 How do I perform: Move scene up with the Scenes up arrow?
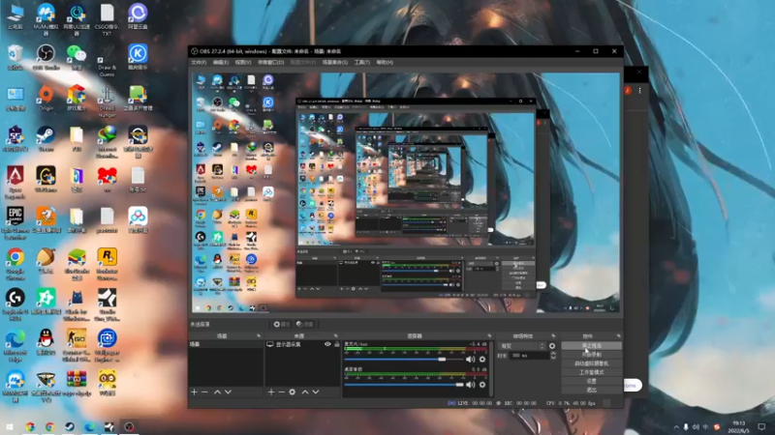click(x=217, y=392)
